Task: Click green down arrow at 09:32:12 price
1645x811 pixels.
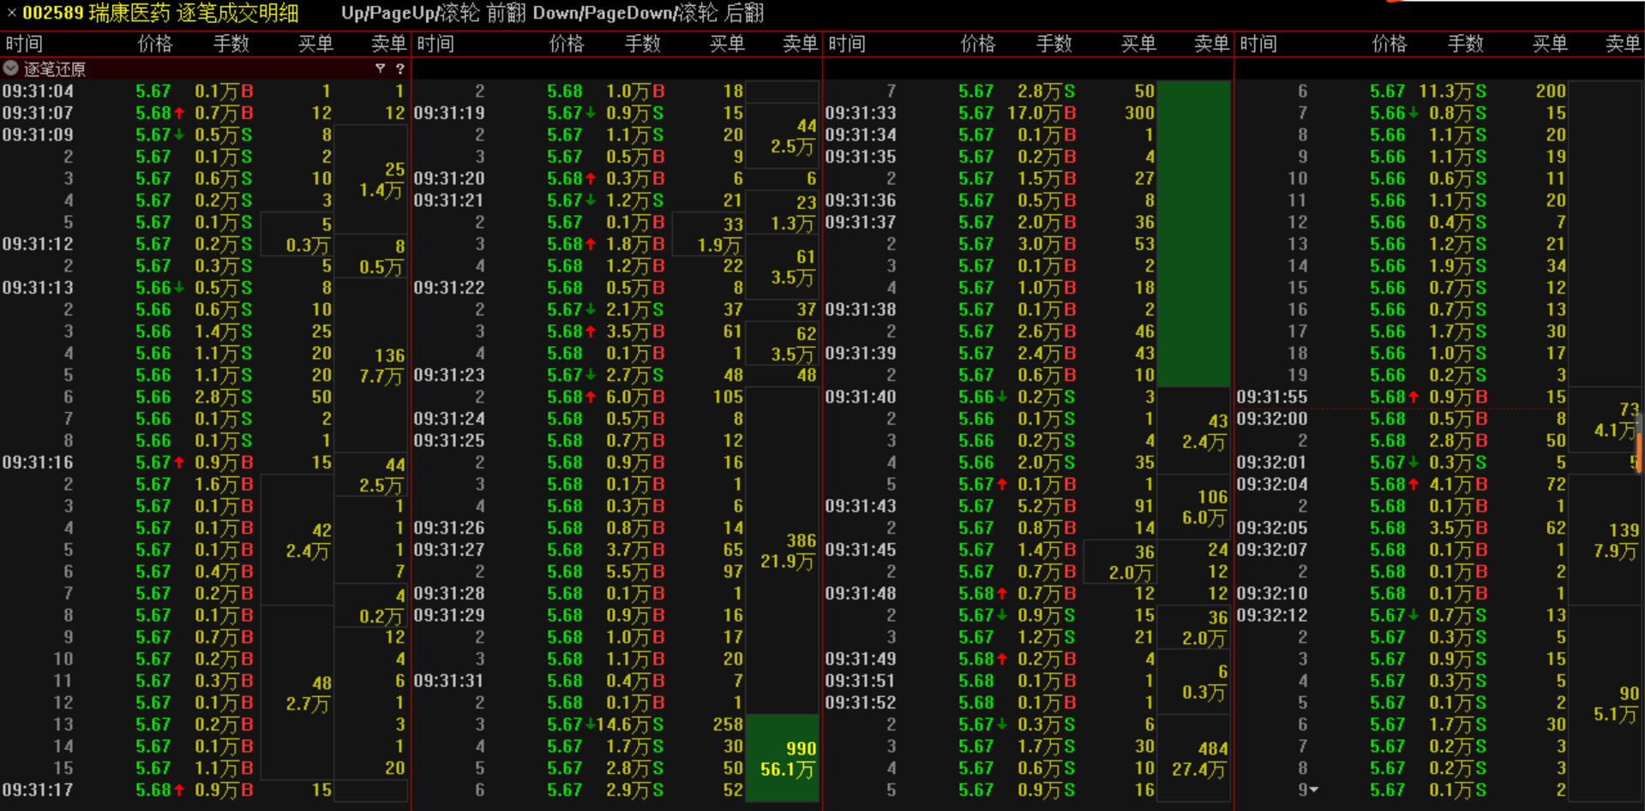Action: point(1414,616)
